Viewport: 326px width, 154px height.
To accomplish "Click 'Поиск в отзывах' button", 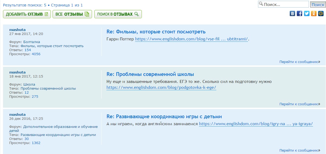I will coord(118,14).
